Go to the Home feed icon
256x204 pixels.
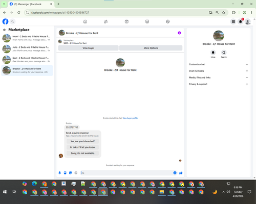[x=85, y=21]
